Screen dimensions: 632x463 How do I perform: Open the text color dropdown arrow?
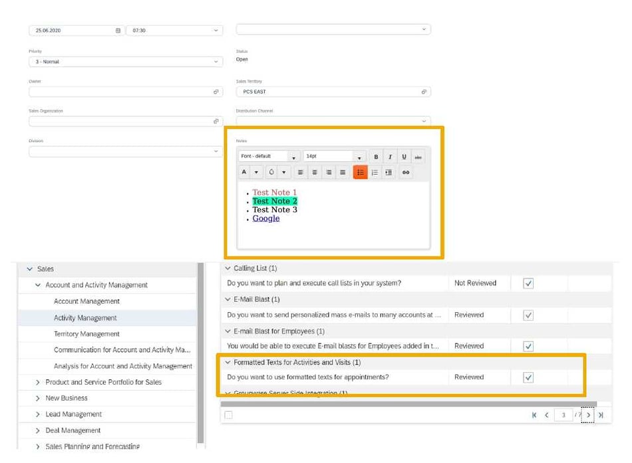(x=256, y=172)
